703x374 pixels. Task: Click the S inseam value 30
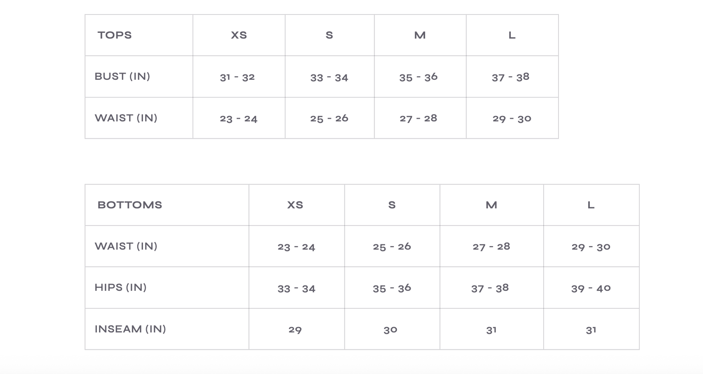point(390,330)
